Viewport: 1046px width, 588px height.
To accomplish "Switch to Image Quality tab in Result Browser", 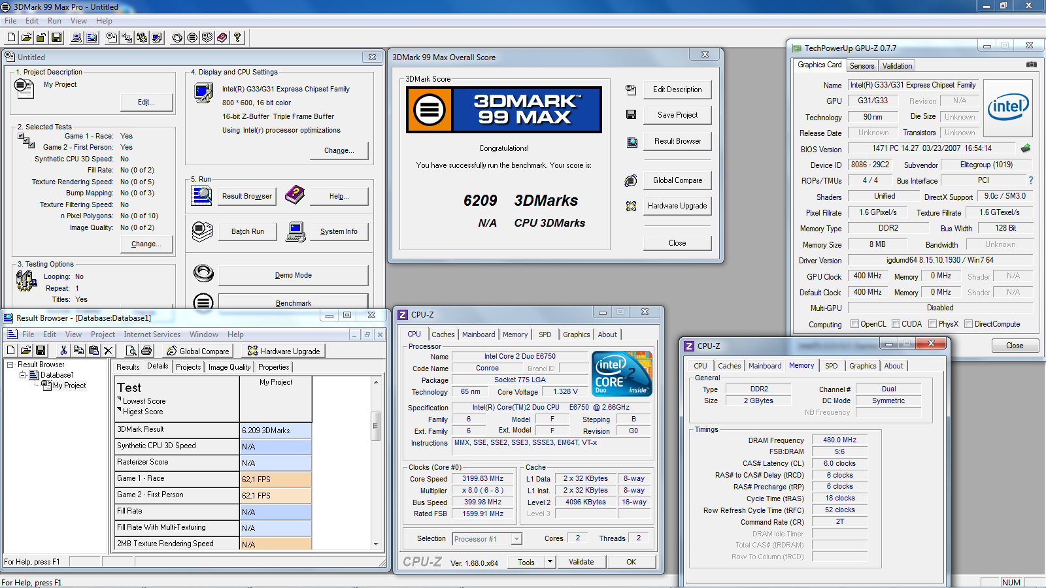I will [229, 367].
